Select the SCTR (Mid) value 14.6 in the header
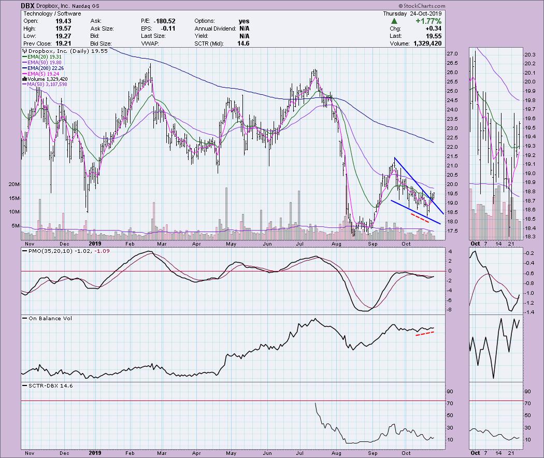 [243, 44]
